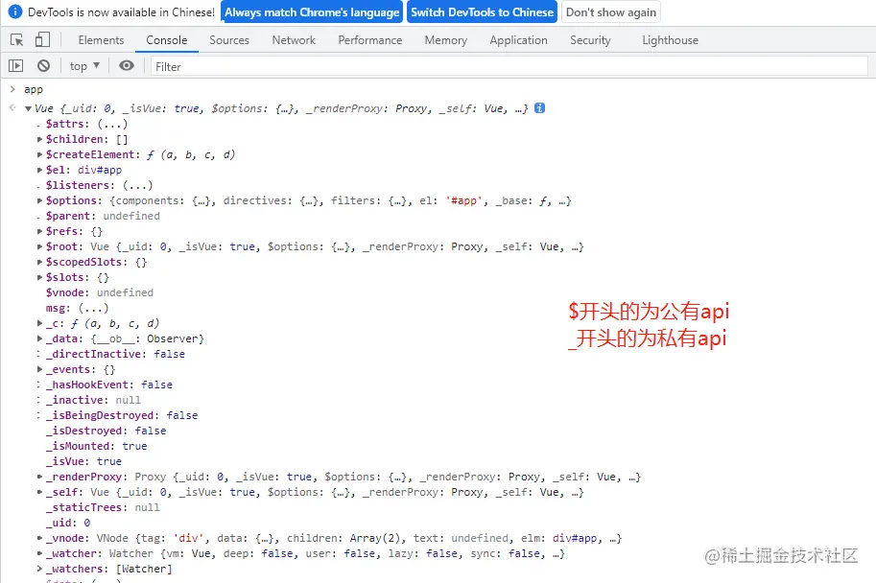Click the _hasHookEvent: false row
This screenshot has height=583, width=876.
click(109, 385)
